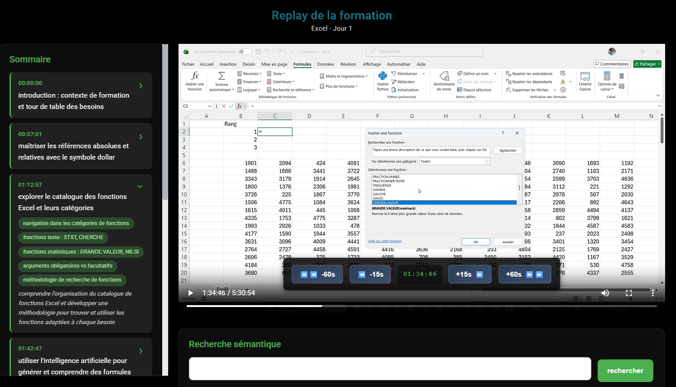The width and height of the screenshot is (676, 387).
Task: Enter fullscreen mode on the video
Action: pos(629,293)
